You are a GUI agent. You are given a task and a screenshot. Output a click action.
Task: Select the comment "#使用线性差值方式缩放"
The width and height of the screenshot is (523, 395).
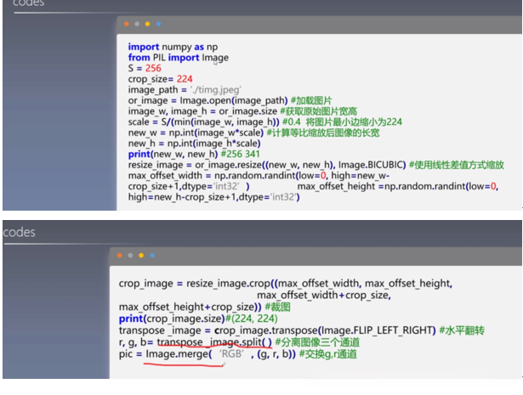coord(457,165)
